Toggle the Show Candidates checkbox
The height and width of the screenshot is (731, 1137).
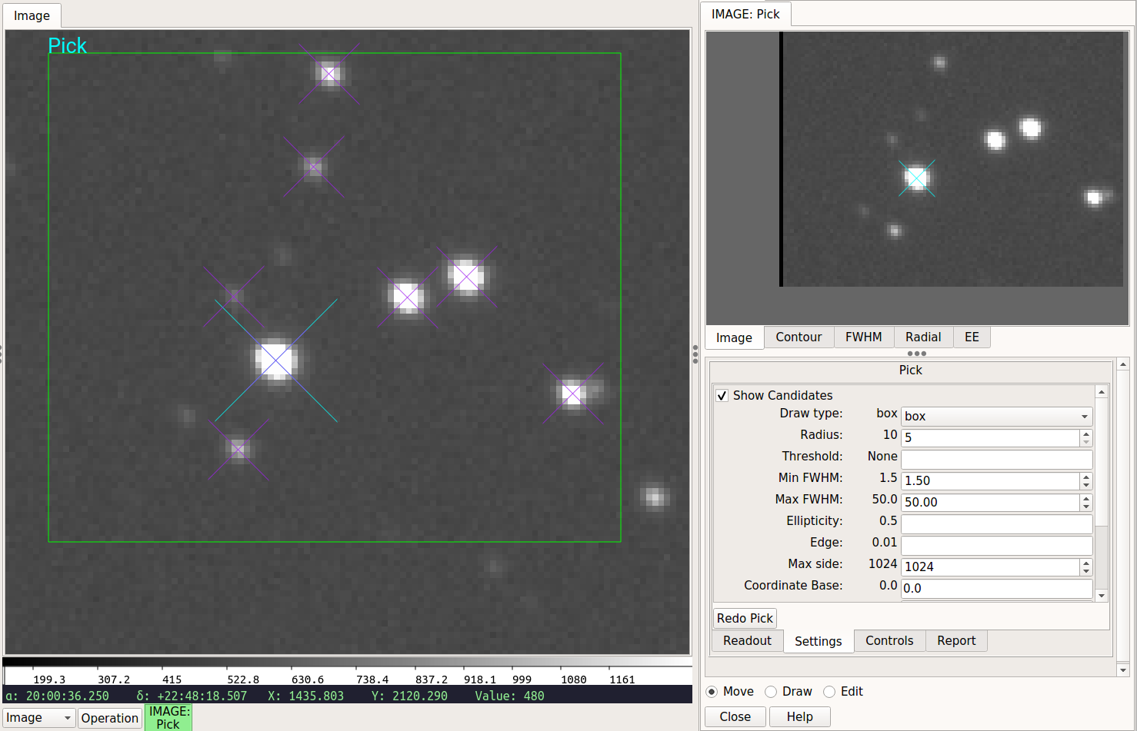(722, 395)
